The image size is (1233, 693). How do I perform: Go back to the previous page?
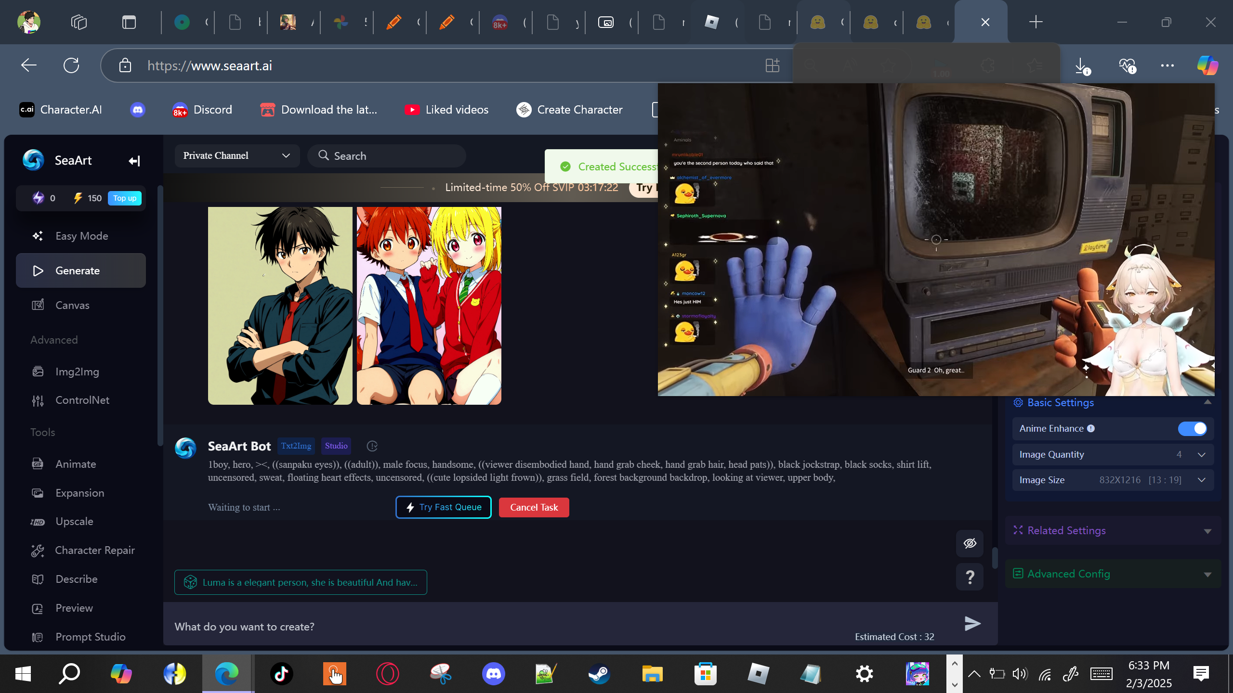coord(29,65)
